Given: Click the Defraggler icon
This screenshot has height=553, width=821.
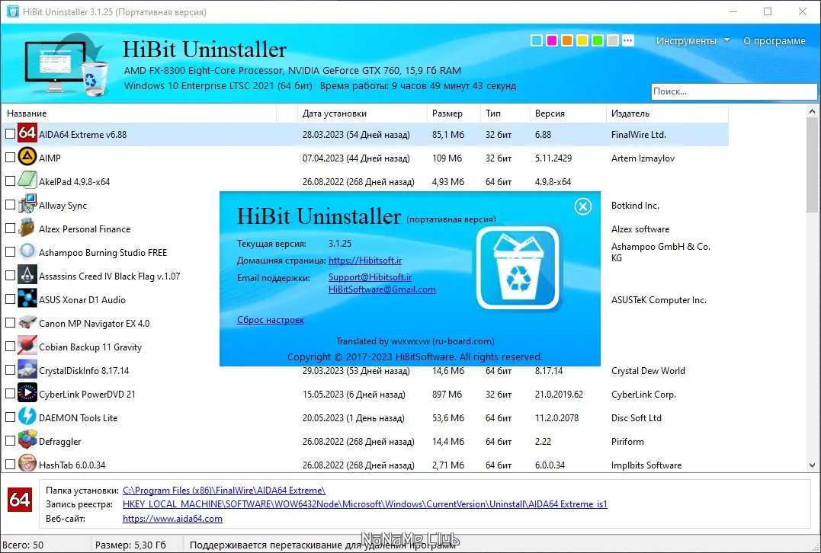Looking at the screenshot, I should 27,440.
